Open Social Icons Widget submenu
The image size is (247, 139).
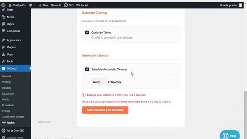point(13,117)
